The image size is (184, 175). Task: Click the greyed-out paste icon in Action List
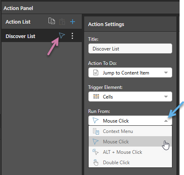pyautogui.click(x=62, y=22)
